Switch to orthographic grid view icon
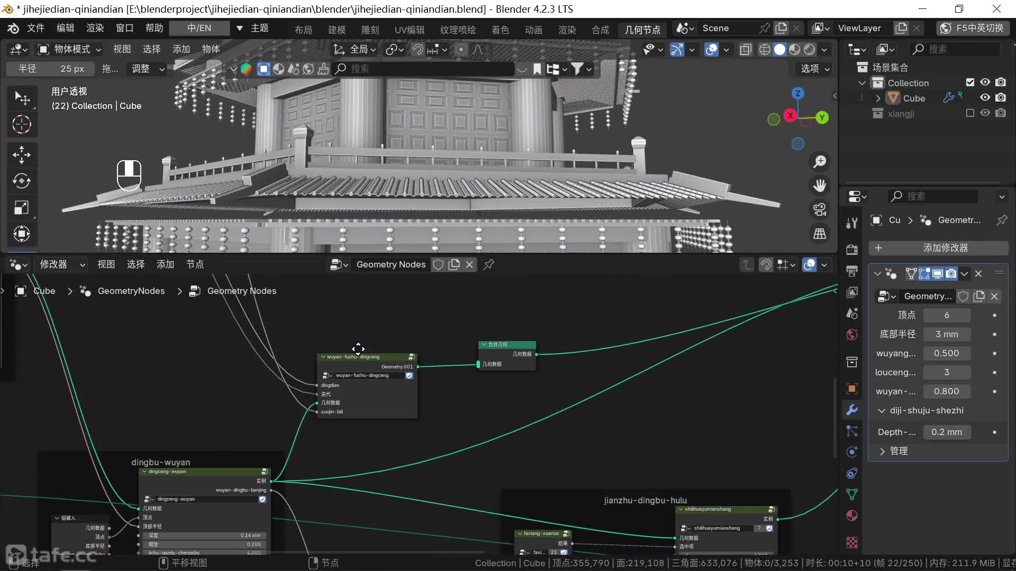Viewport: 1016px width, 571px height. (x=820, y=233)
